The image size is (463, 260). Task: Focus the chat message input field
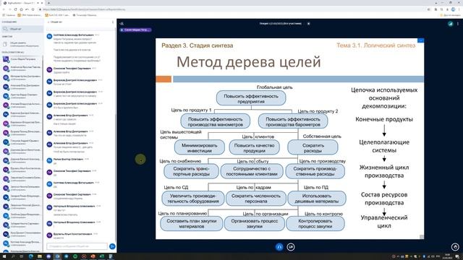(77, 246)
